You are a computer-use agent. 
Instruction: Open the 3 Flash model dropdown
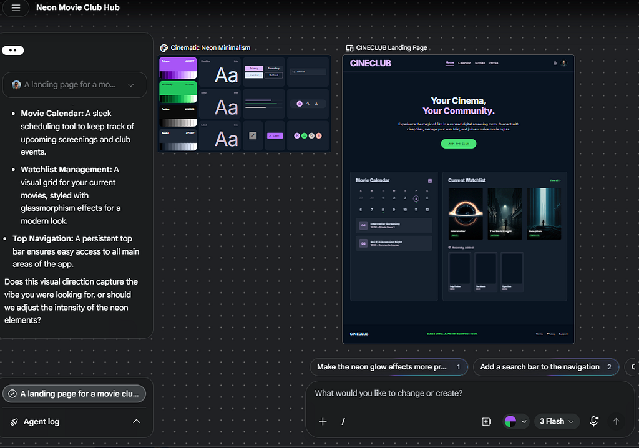(556, 422)
